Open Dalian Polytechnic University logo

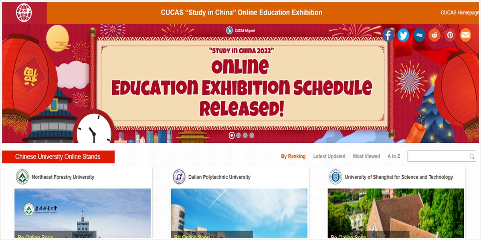click(x=179, y=177)
